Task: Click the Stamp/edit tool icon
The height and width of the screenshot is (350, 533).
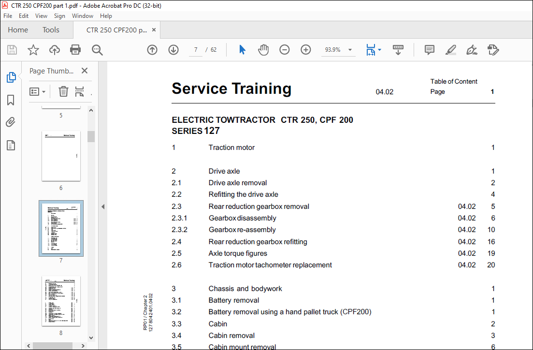Action: coord(493,50)
